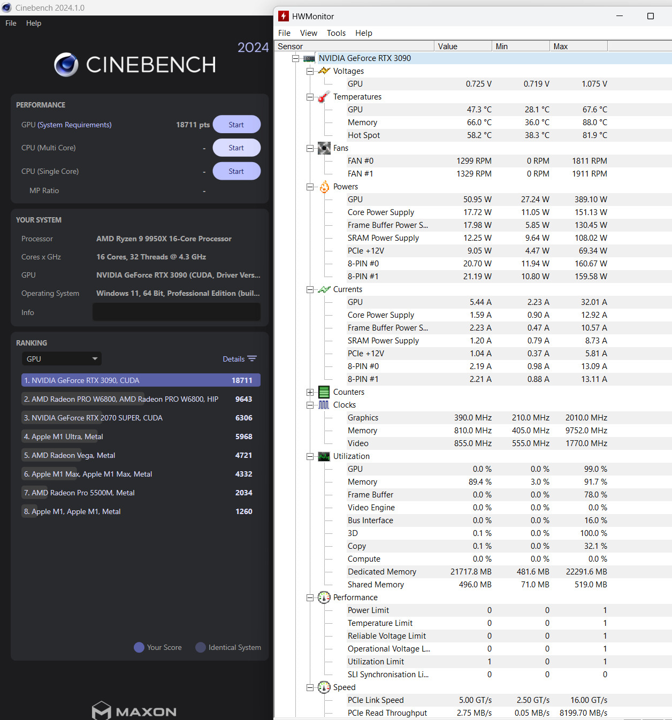
Task: Click into the Info text field
Action: click(177, 312)
